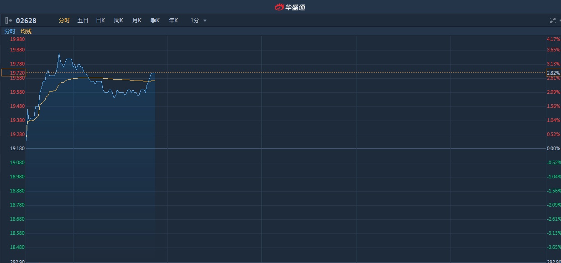Select the 年K yearly chart
561x263 pixels.
[173, 20]
